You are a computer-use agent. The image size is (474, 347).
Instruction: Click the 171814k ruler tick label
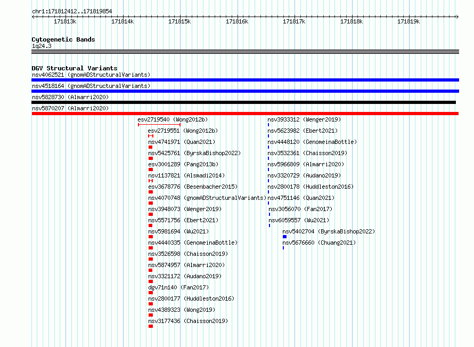coord(122,21)
